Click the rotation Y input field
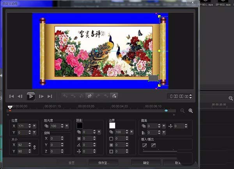This screenshot has height=169, width=234. pyautogui.click(x=55, y=145)
